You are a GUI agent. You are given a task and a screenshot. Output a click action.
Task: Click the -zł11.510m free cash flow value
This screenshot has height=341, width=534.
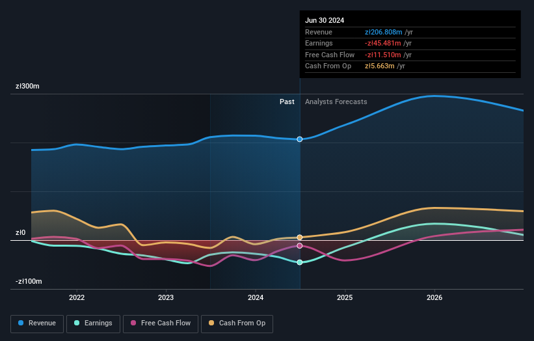tap(383, 55)
